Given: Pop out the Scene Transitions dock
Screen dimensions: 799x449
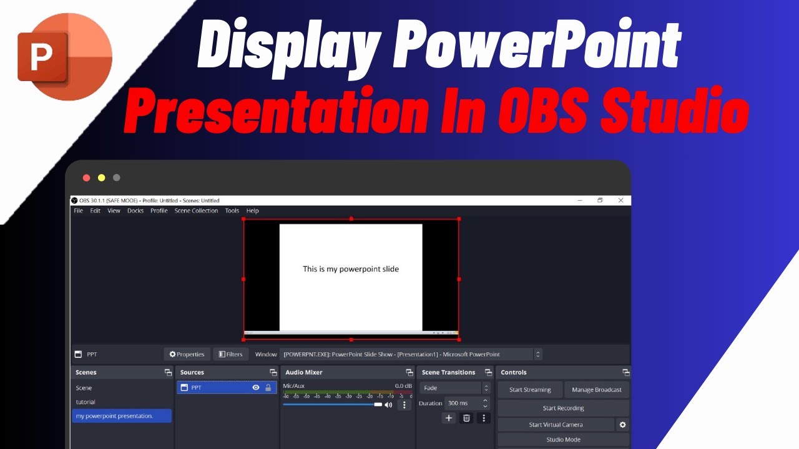Looking at the screenshot, I should click(488, 372).
